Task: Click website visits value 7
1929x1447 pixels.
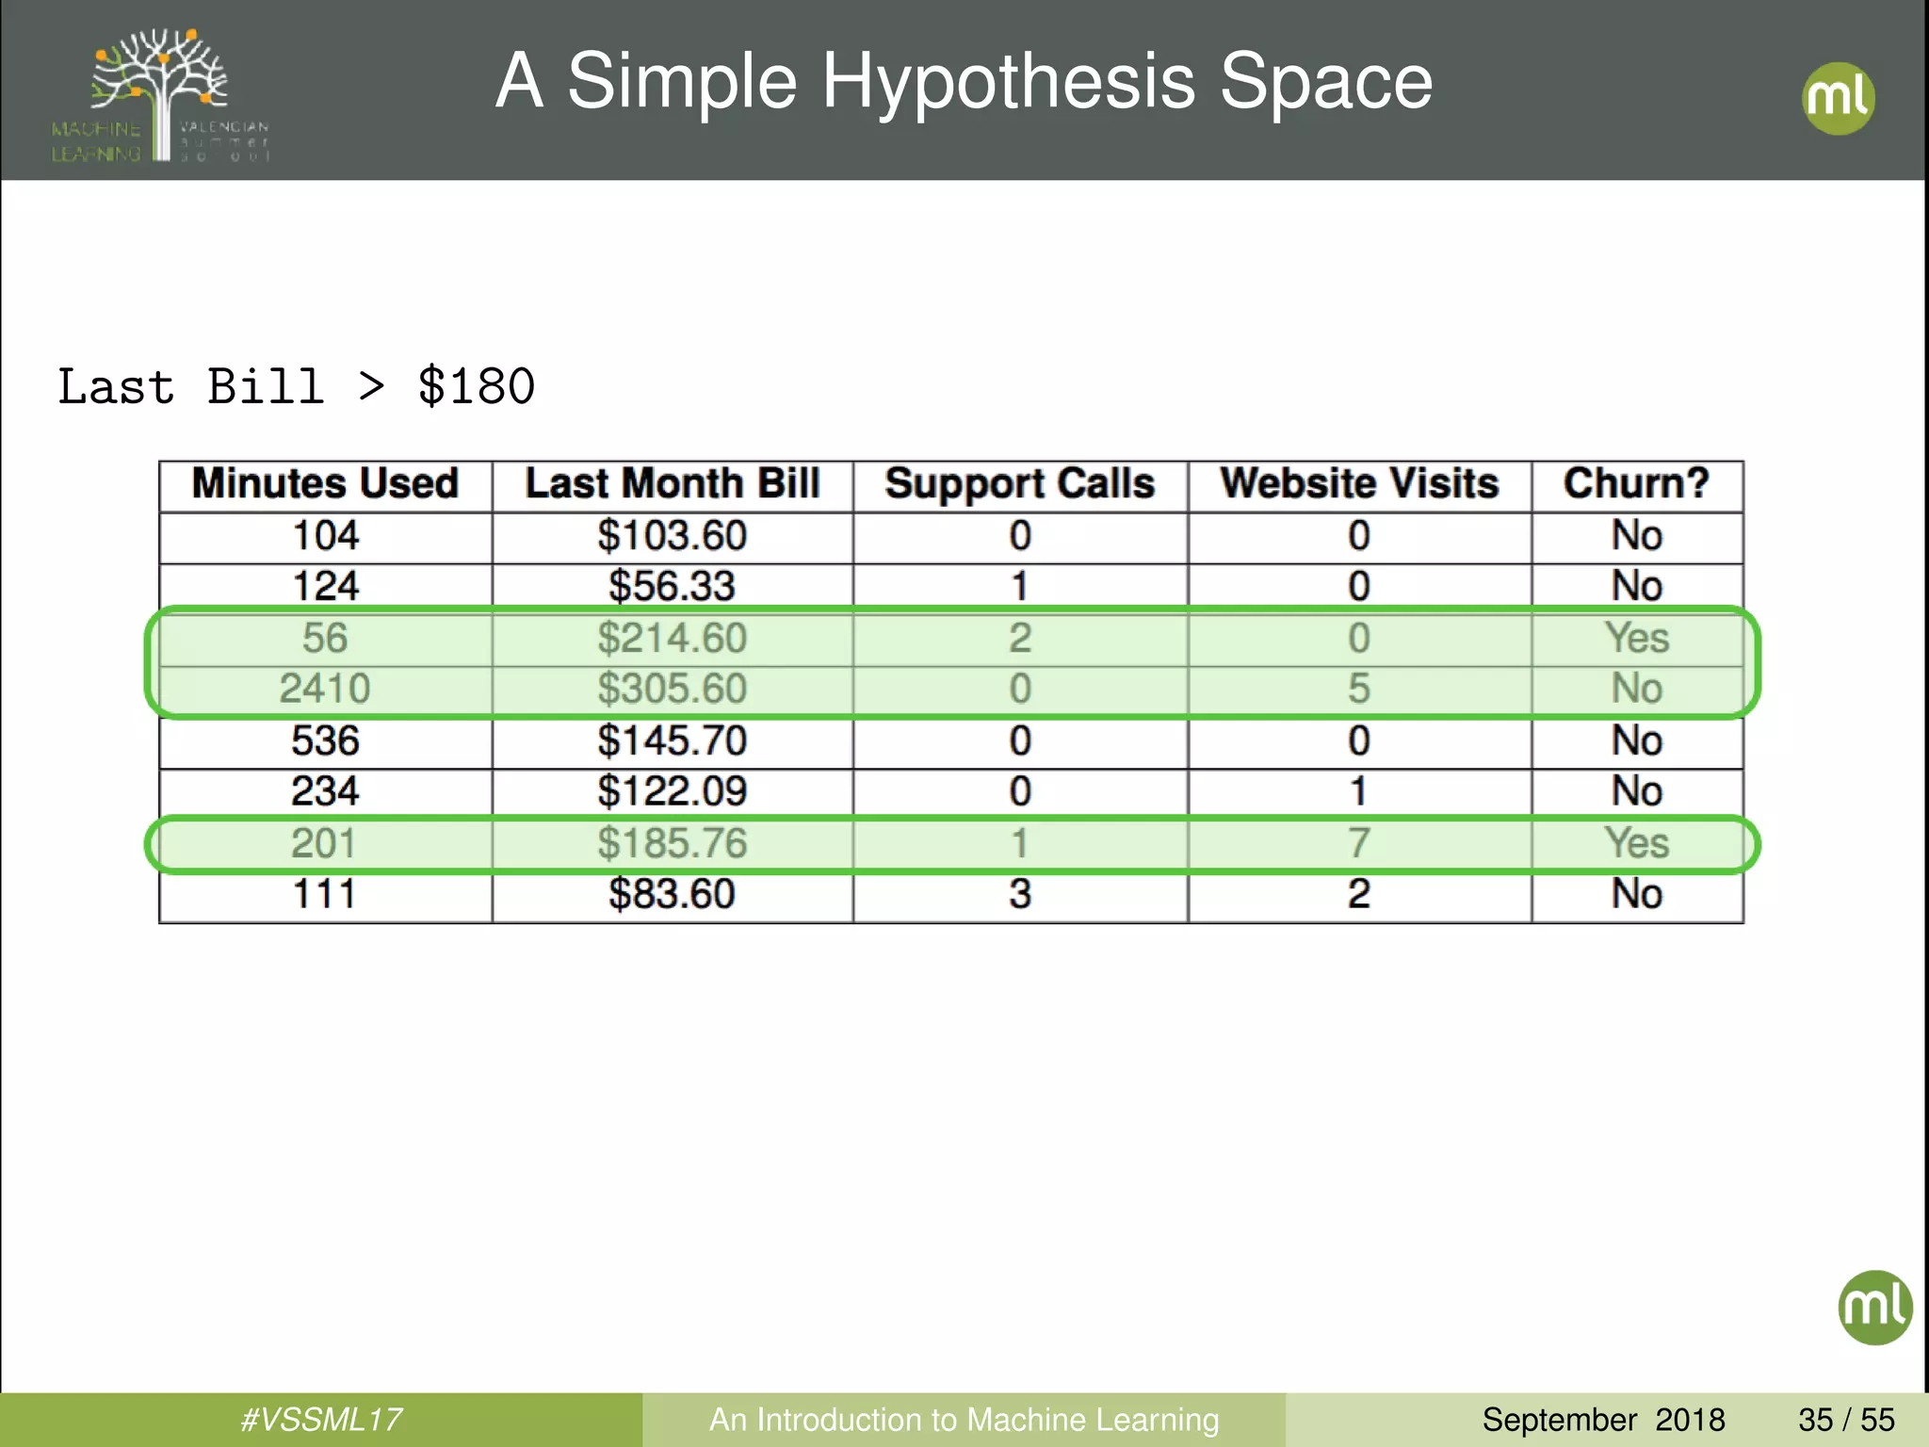Action: point(1358,843)
